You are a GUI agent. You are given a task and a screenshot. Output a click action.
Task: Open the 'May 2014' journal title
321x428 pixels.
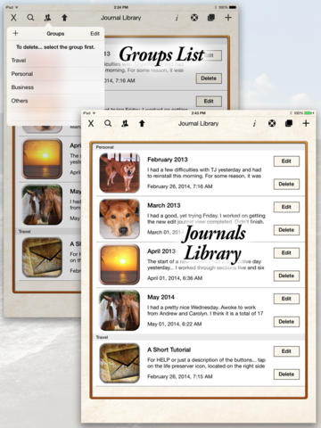coord(161,297)
